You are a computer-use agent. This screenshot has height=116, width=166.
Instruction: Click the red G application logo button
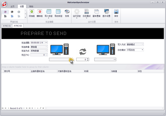4,4
